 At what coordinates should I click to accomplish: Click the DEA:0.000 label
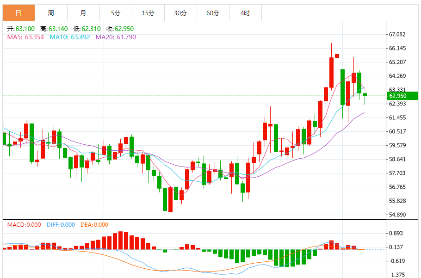pyautogui.click(x=94, y=225)
